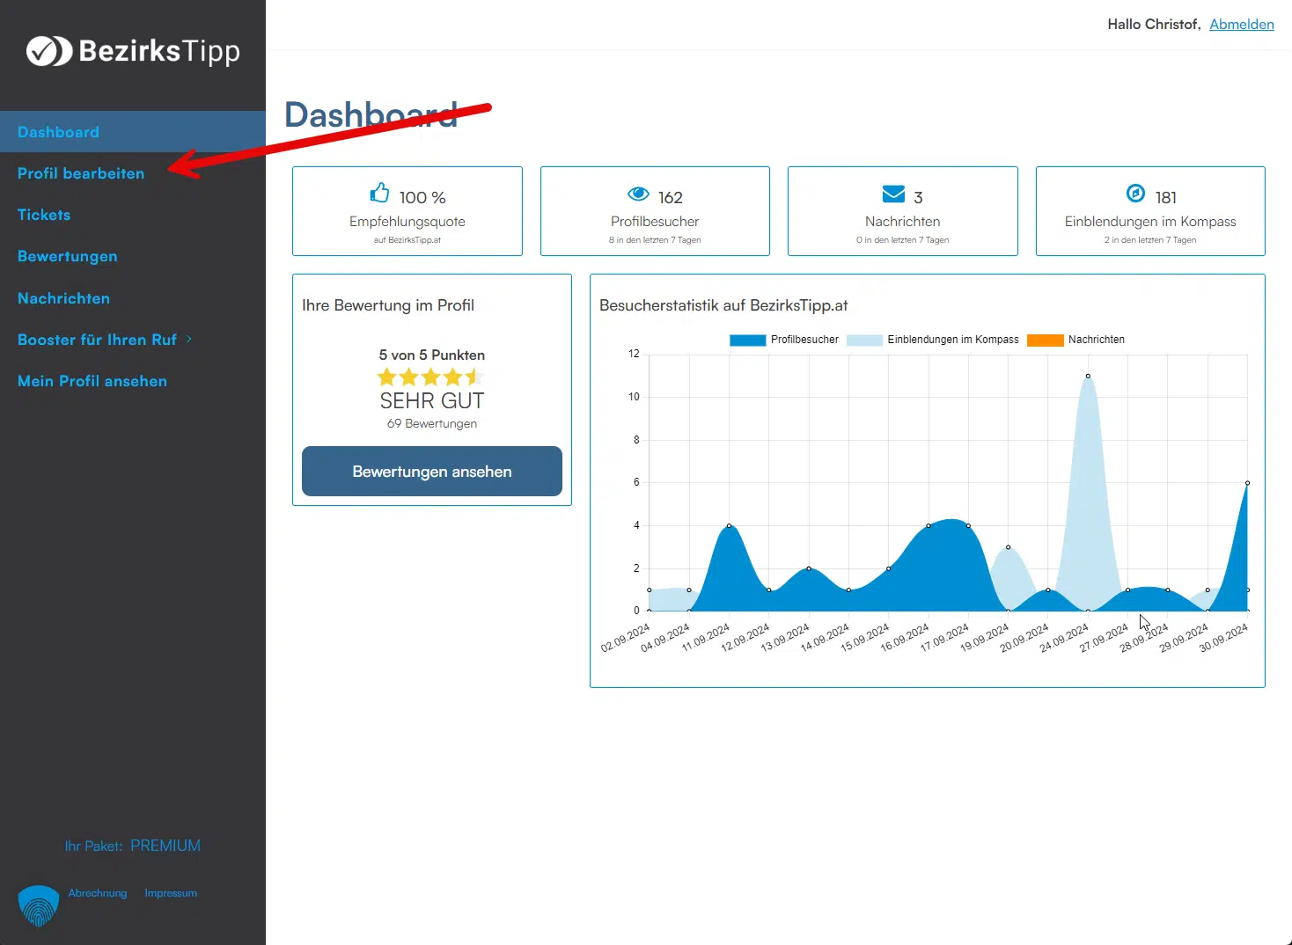Click the fingerprint shield icon
This screenshot has height=945, width=1292.
point(38,906)
